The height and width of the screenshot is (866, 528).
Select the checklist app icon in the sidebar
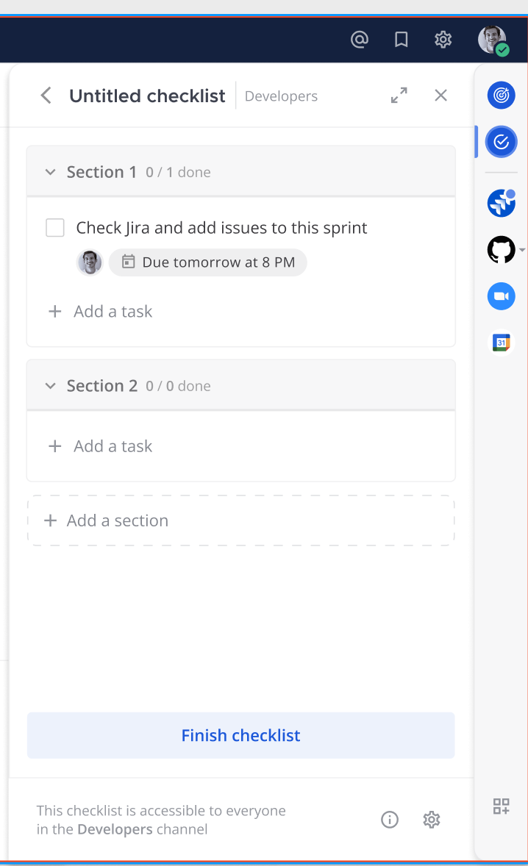[502, 142]
